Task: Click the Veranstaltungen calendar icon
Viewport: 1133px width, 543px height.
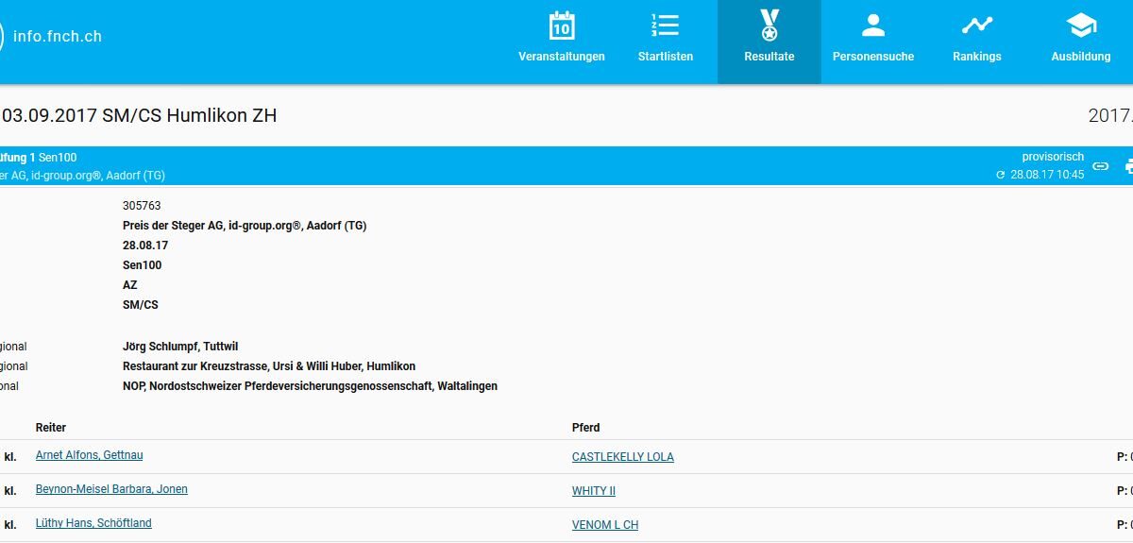Action: tap(562, 25)
